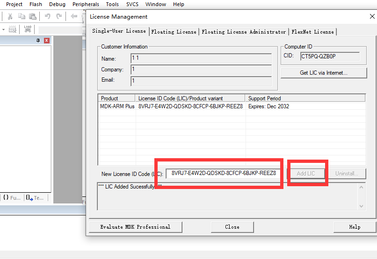Select the FlexNet License tab
This screenshot has height=259, width=377.
point(312,32)
